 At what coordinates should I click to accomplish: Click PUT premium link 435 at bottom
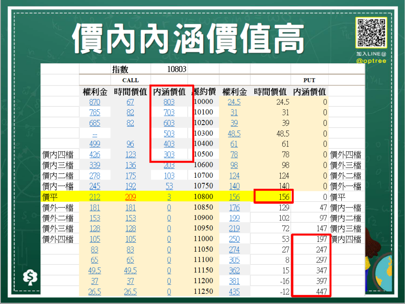pos(234,290)
